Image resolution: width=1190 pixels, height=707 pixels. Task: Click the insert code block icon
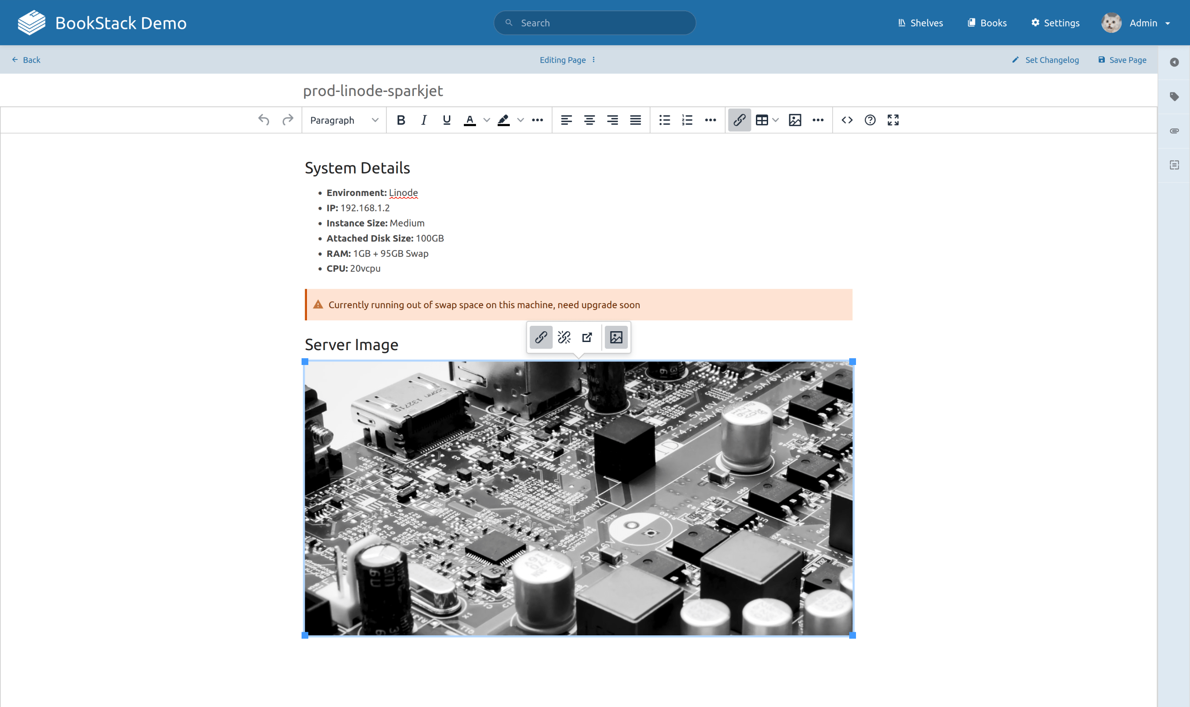(x=847, y=120)
